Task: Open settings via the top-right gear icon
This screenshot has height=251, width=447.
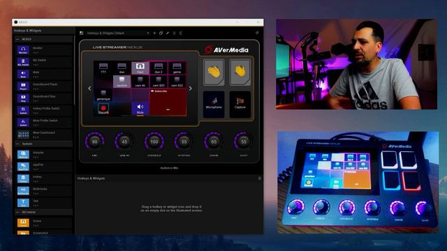Action: click(x=257, y=33)
